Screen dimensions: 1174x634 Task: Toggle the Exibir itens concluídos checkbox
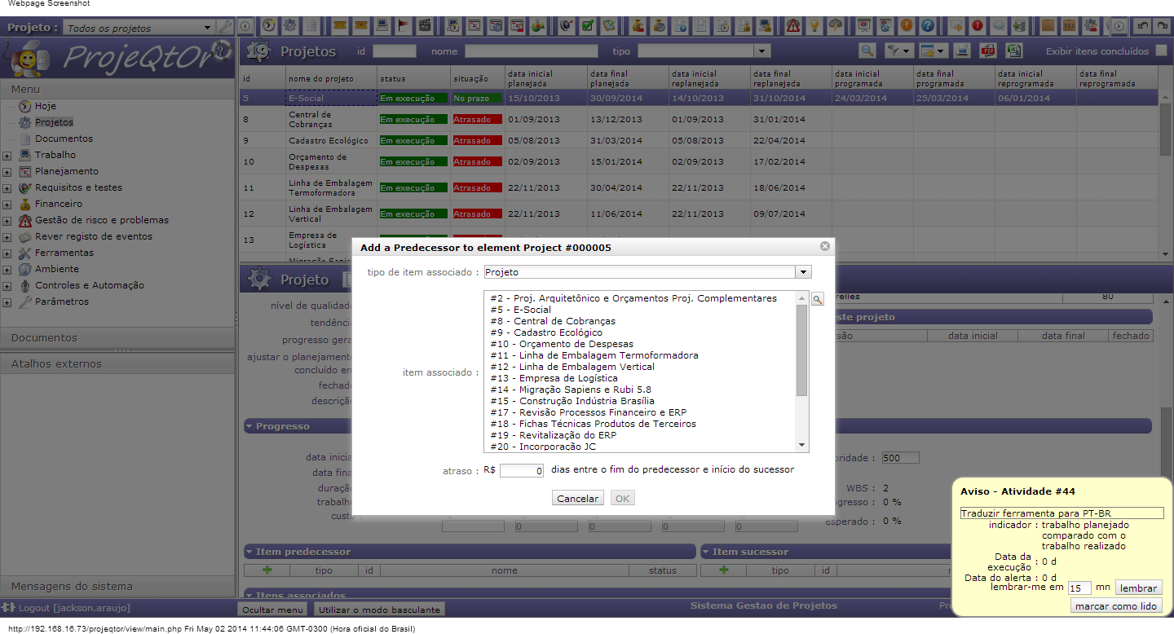click(x=1162, y=51)
